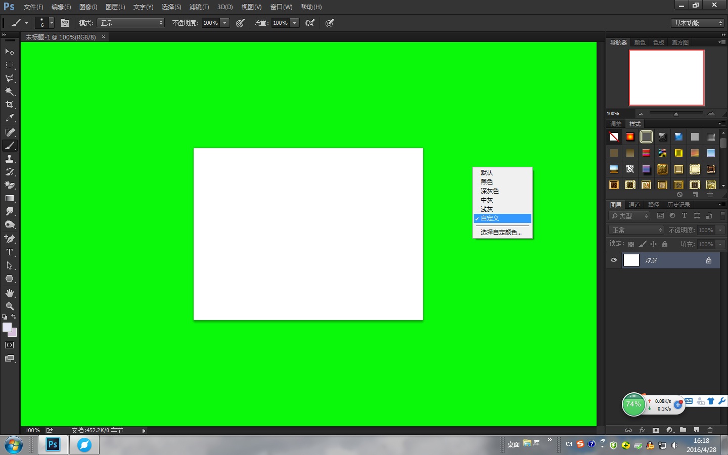Screen dimensions: 728x455
Task: Select the Polygonal Lasso tool
Action: tap(10, 78)
